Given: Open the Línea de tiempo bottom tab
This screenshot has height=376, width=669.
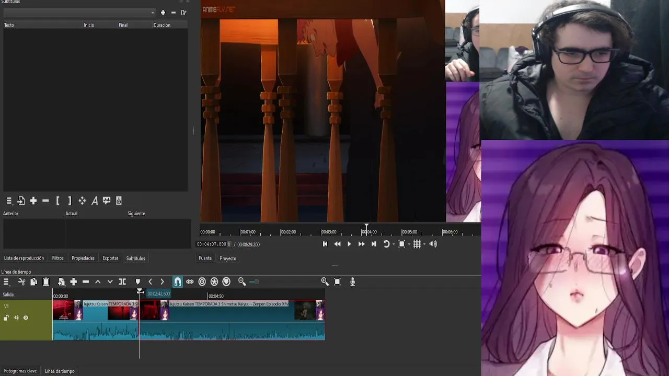Looking at the screenshot, I should [x=60, y=371].
